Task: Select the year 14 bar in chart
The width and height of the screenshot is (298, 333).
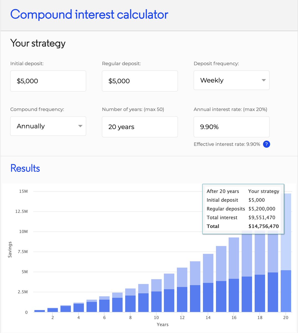Action: click(208, 283)
